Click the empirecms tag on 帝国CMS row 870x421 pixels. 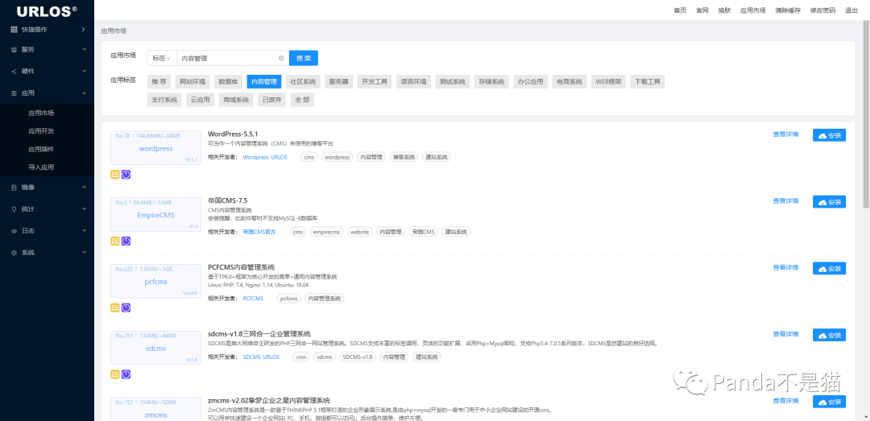click(327, 232)
